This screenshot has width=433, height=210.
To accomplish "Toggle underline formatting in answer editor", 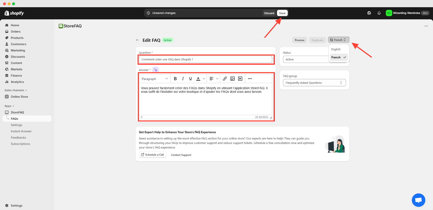I will coord(191,79).
